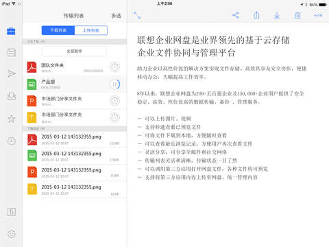Click the download arrow toolbar icon

(277, 15)
